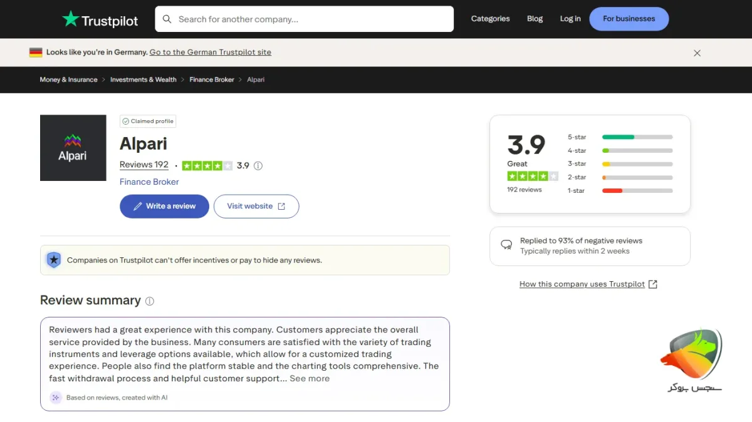Viewport: 752px width, 422px height.
Task: Open How this company uses Trustpilot link
Action: coord(582,284)
